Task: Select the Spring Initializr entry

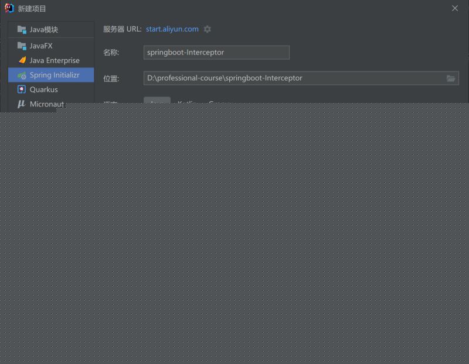Action: [x=55, y=75]
